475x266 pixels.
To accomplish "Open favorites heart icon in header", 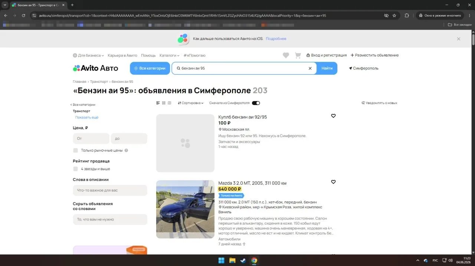I will (x=286, y=55).
